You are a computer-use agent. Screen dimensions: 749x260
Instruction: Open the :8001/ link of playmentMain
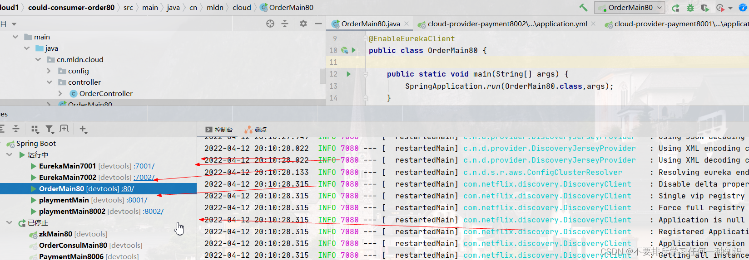[x=137, y=200]
